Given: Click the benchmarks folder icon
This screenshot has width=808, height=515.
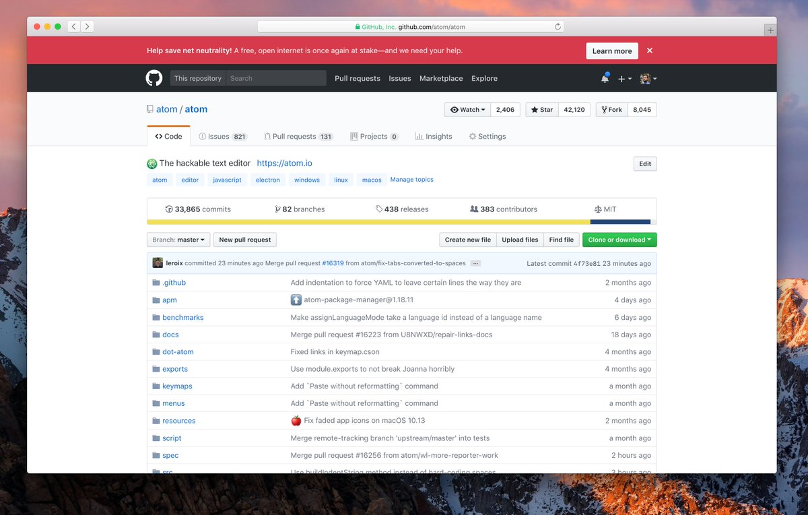Looking at the screenshot, I should (x=156, y=317).
